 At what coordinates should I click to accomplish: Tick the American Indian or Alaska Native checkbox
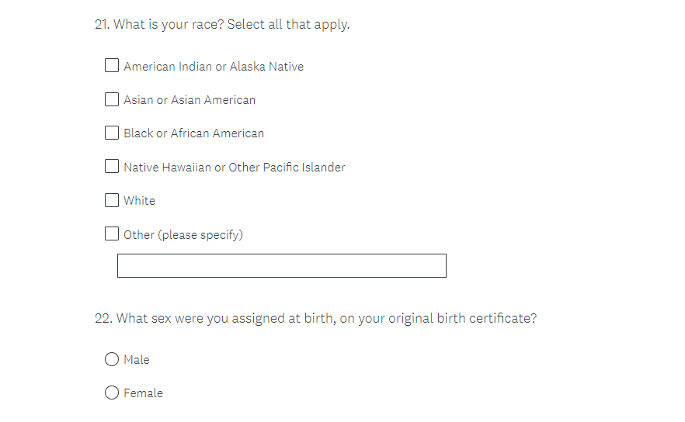[112, 66]
